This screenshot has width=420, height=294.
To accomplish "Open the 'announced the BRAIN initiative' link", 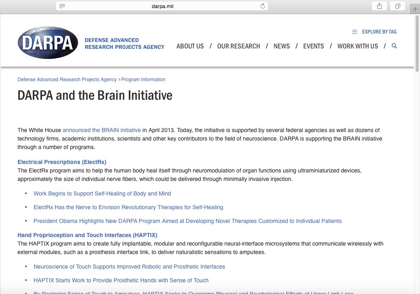I will 102,130.
